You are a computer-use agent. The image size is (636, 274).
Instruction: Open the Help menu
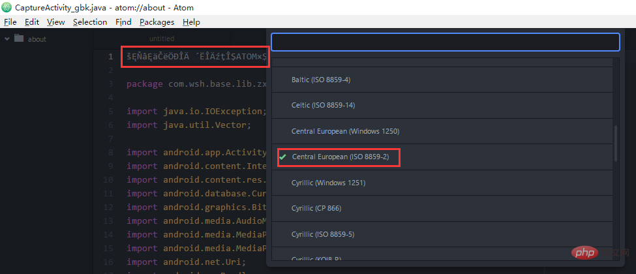click(191, 22)
